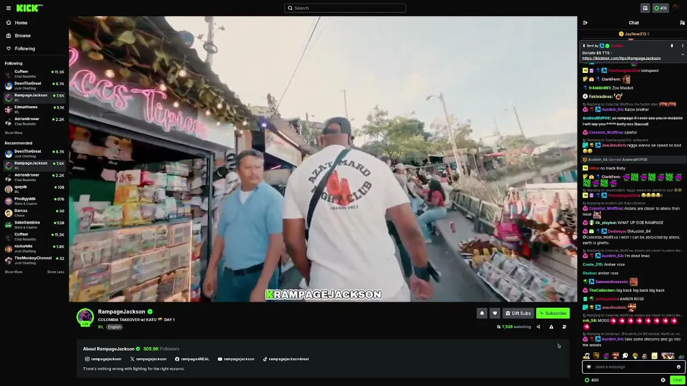Open Darcss recommended channel
This screenshot has width=687, height=386.
[x=34, y=213]
